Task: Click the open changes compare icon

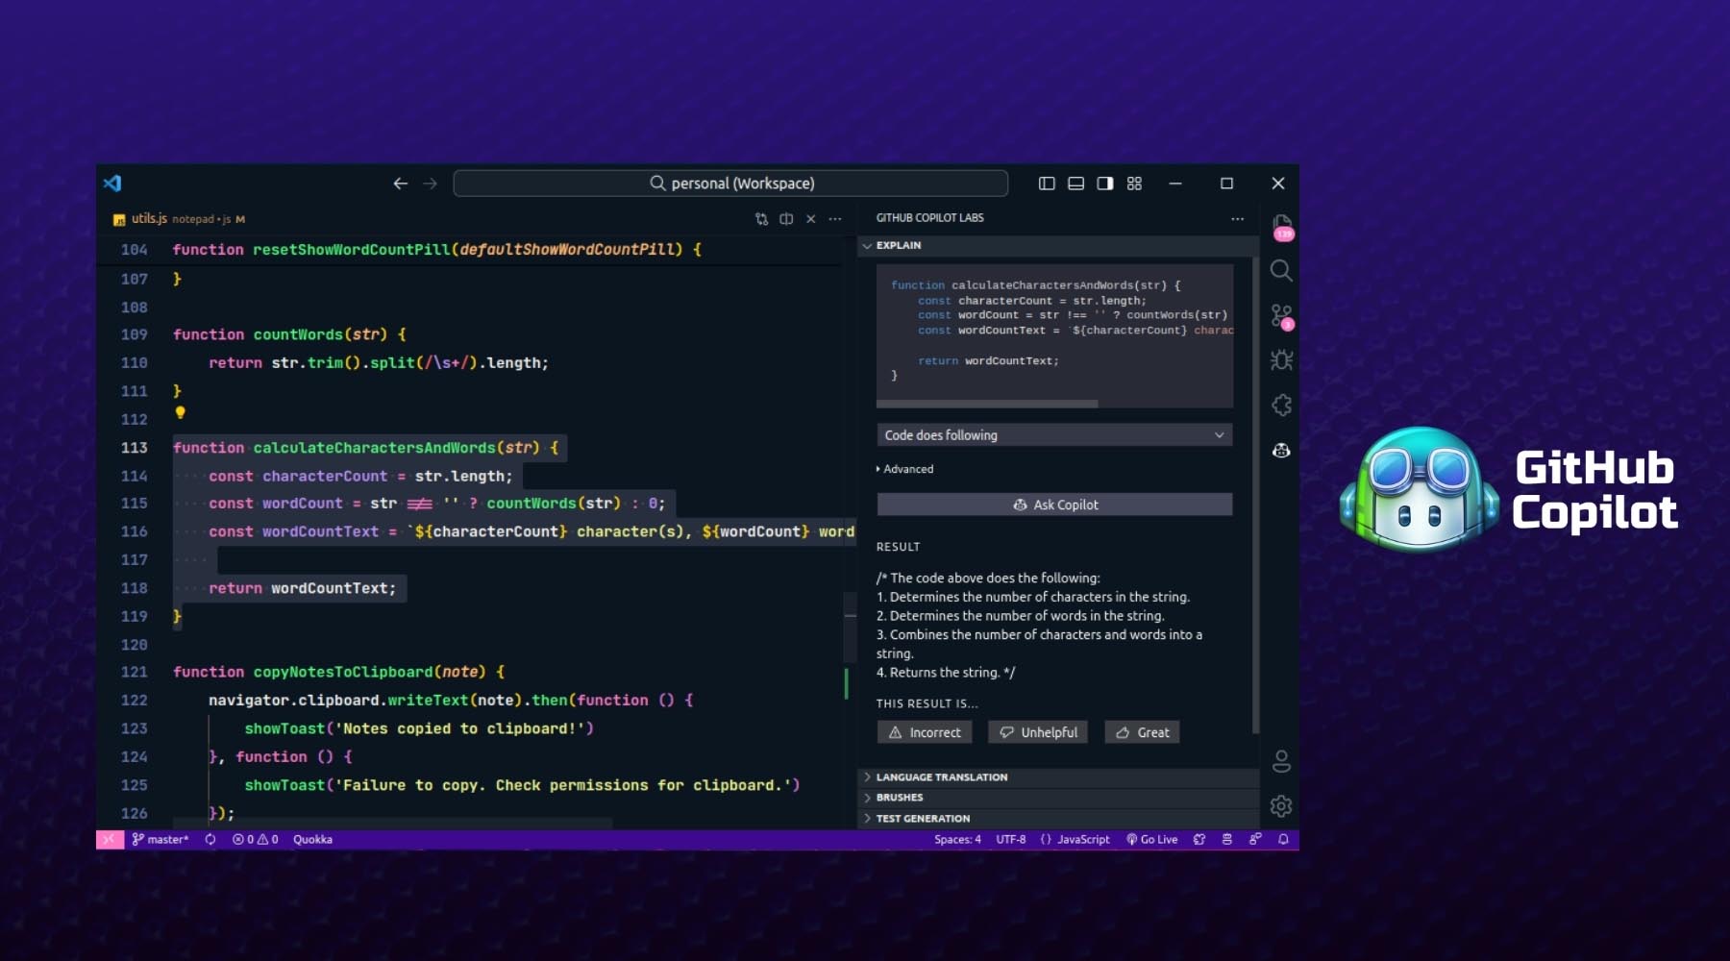Action: 761,219
